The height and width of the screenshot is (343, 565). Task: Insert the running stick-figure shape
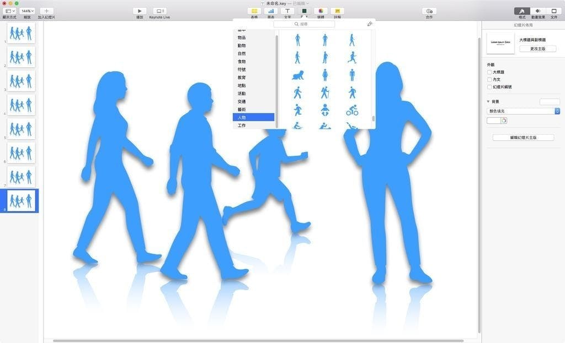click(297, 110)
